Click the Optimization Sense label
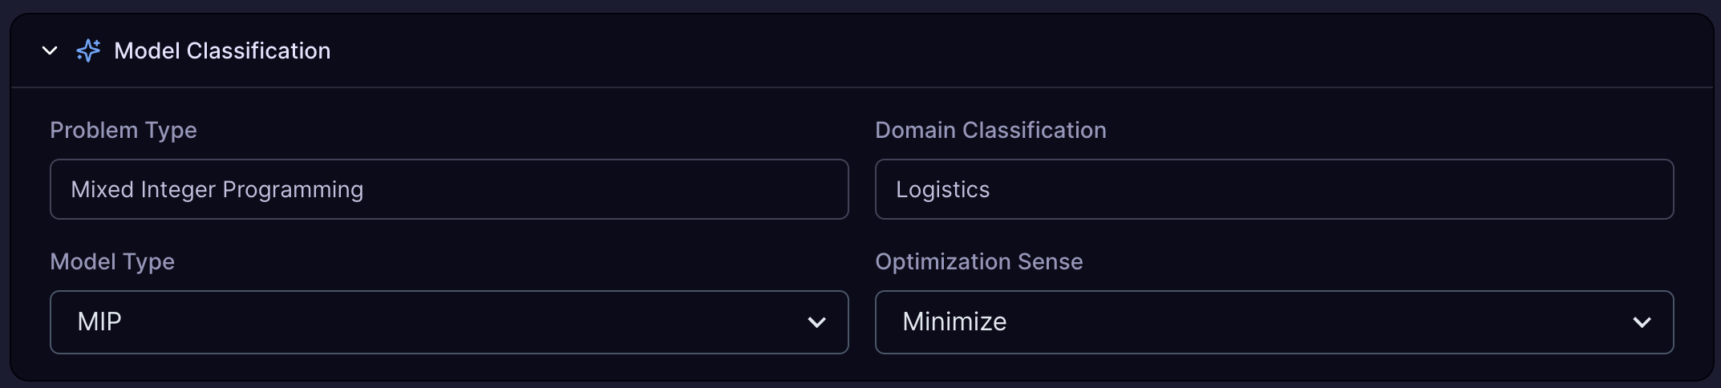Image resolution: width=1721 pixels, height=388 pixels. pyautogui.click(x=979, y=261)
